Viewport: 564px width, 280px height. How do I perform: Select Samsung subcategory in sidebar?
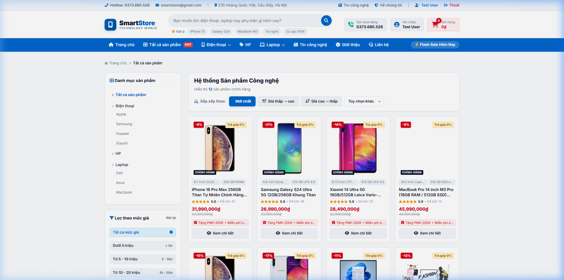pos(124,124)
